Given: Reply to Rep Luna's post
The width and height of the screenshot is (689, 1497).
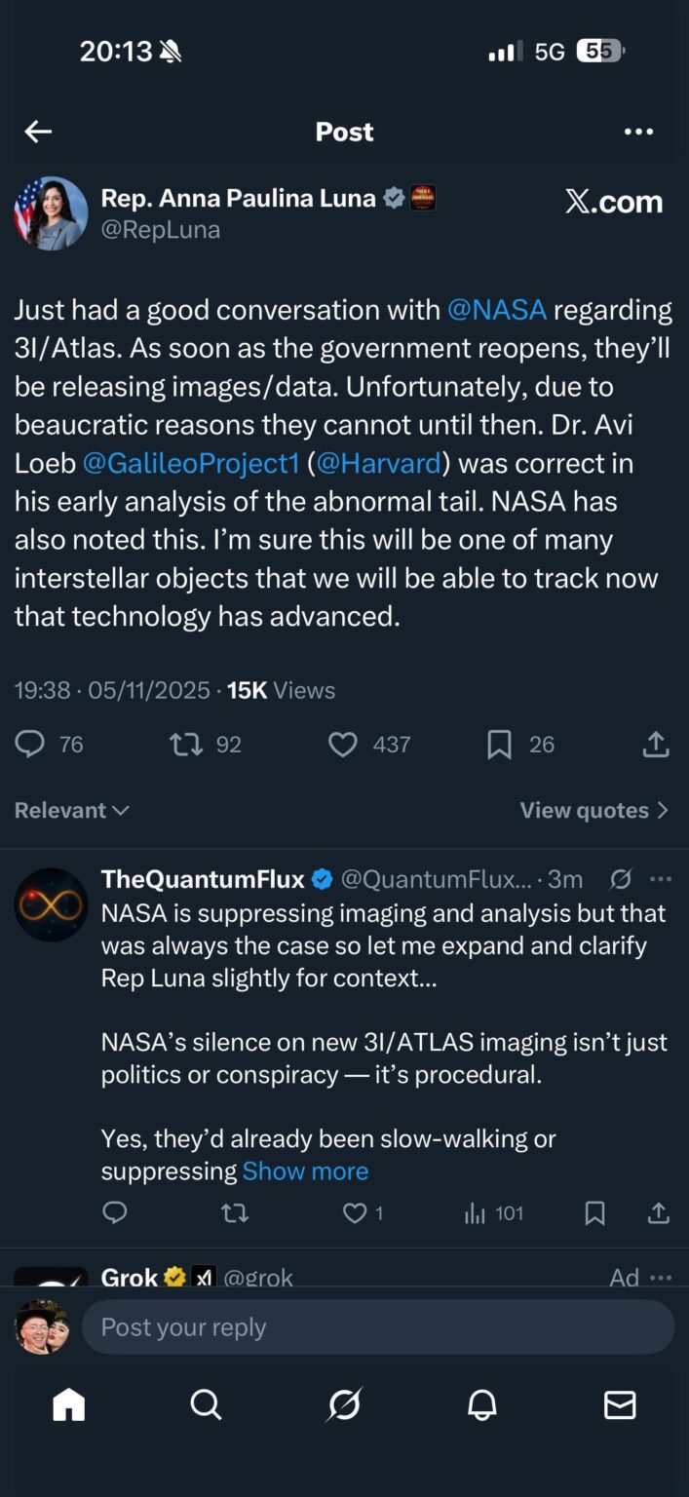Looking at the screenshot, I should click(x=29, y=744).
